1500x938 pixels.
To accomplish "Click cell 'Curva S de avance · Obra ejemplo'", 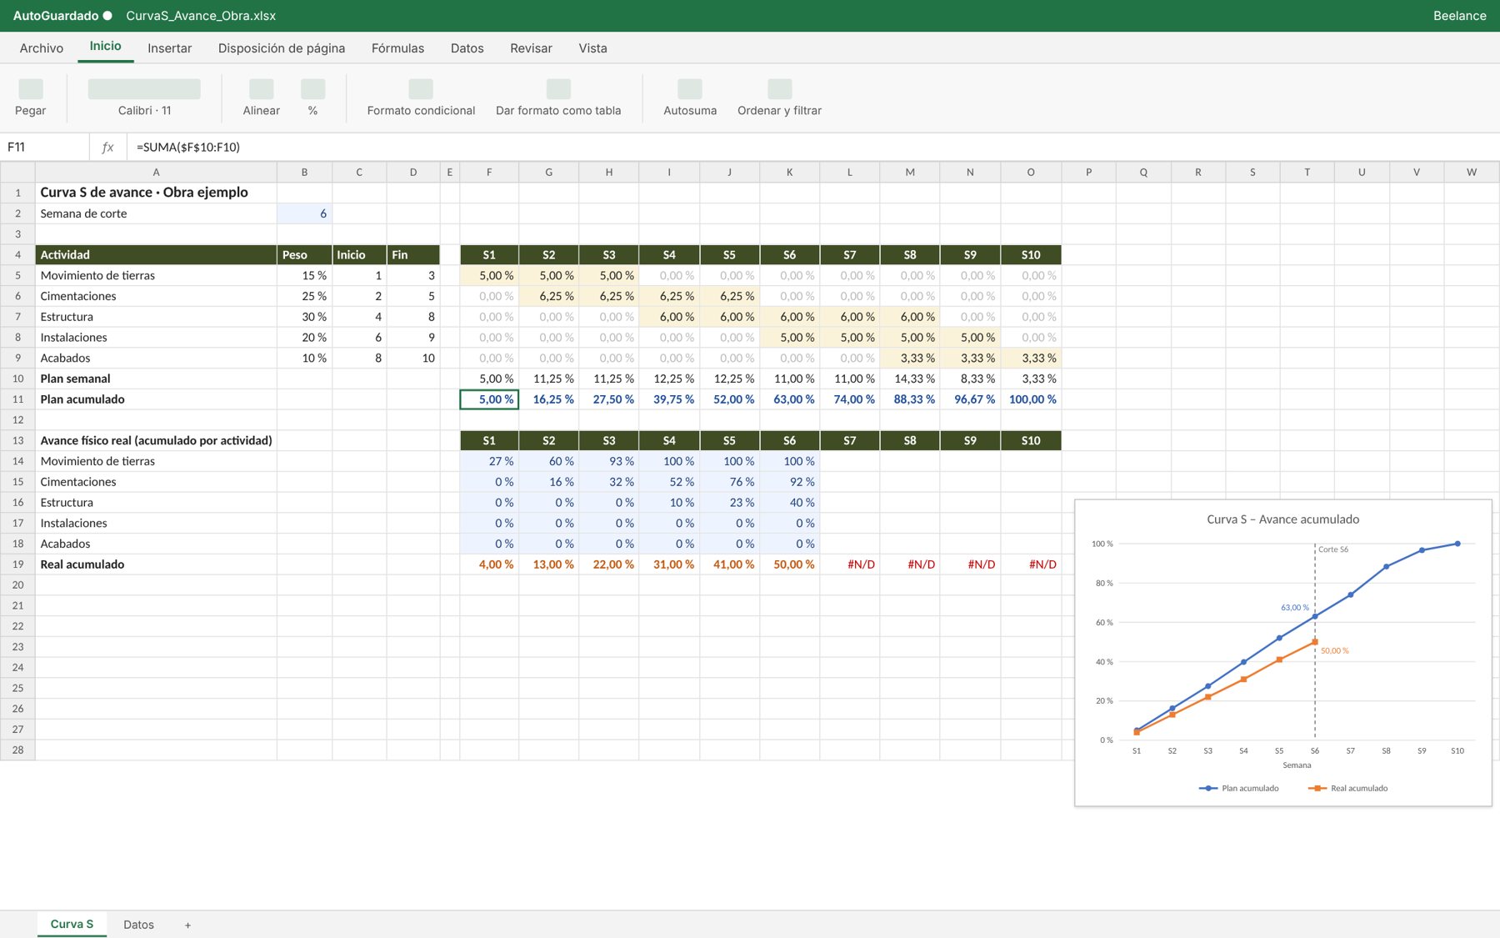I will point(156,193).
